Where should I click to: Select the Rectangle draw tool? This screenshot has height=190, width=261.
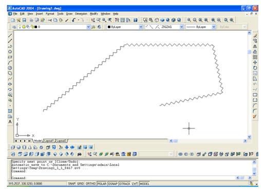[10, 57]
